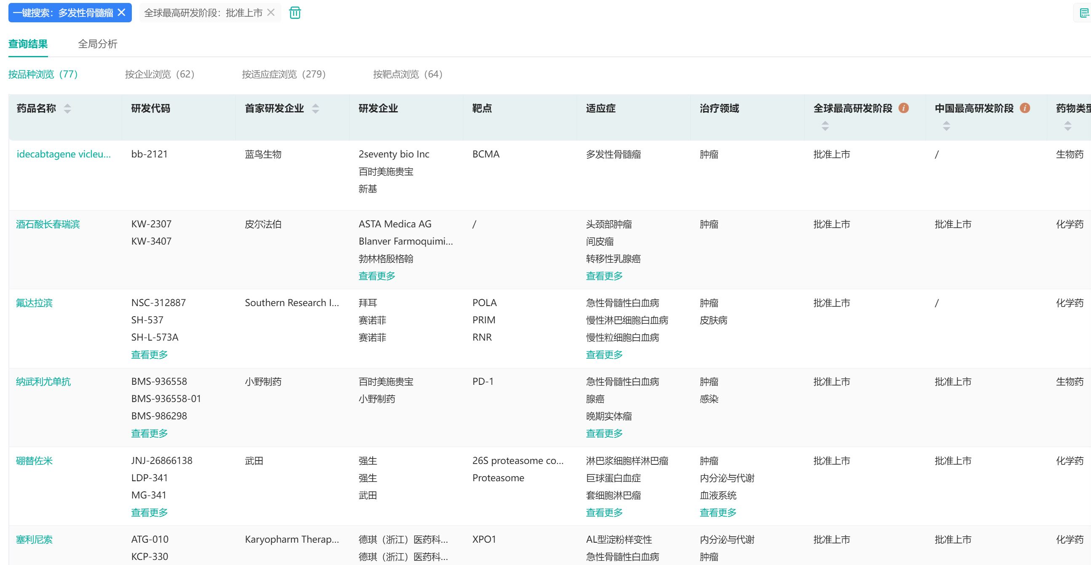Sort by 全球最高研发阶段 arrows

[825, 126]
